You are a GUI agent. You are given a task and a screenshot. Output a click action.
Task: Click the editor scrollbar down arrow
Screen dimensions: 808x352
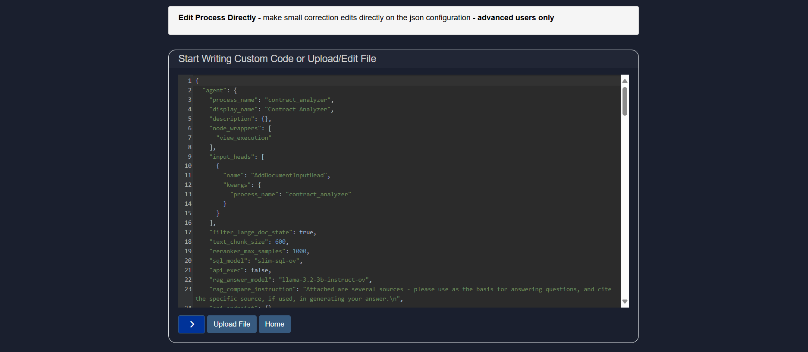click(624, 302)
